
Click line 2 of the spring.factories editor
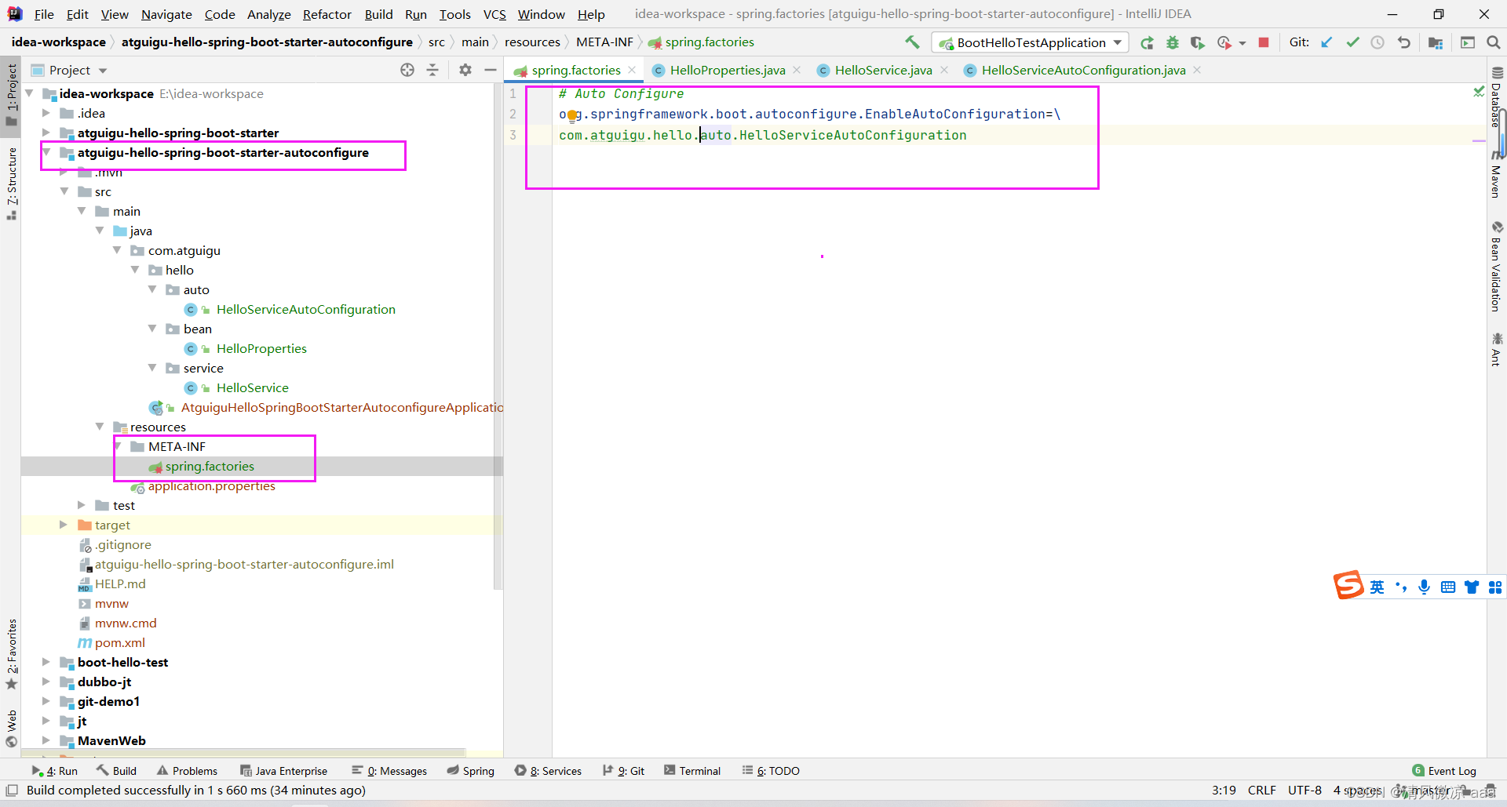point(809,115)
